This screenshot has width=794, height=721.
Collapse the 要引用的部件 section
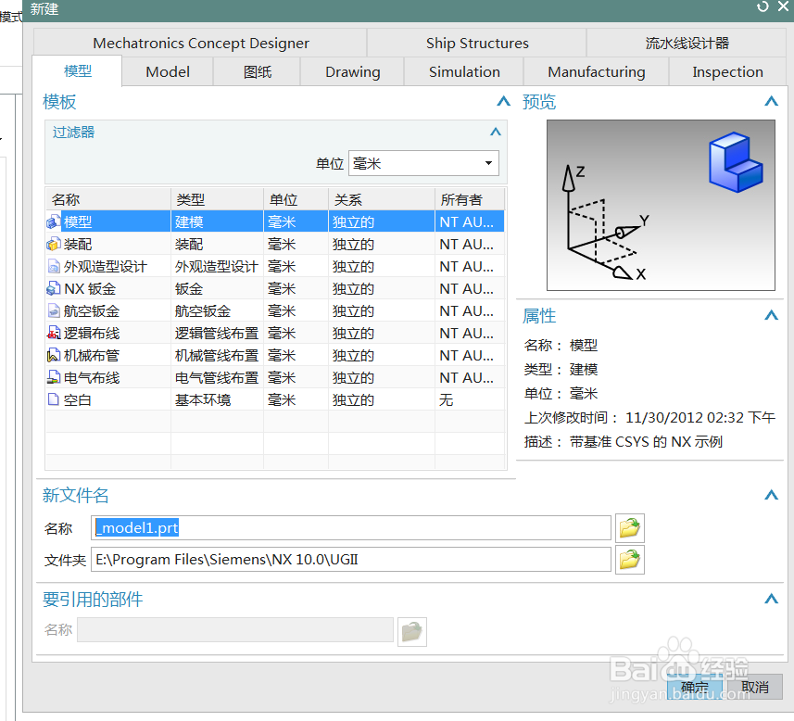[771, 599]
